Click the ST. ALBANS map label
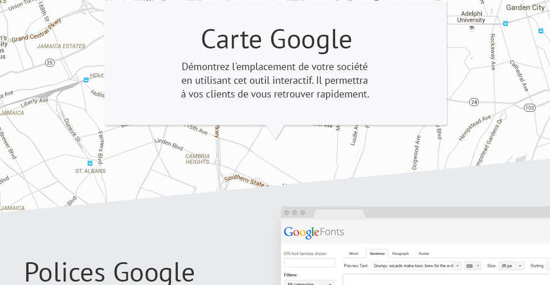 (90, 171)
